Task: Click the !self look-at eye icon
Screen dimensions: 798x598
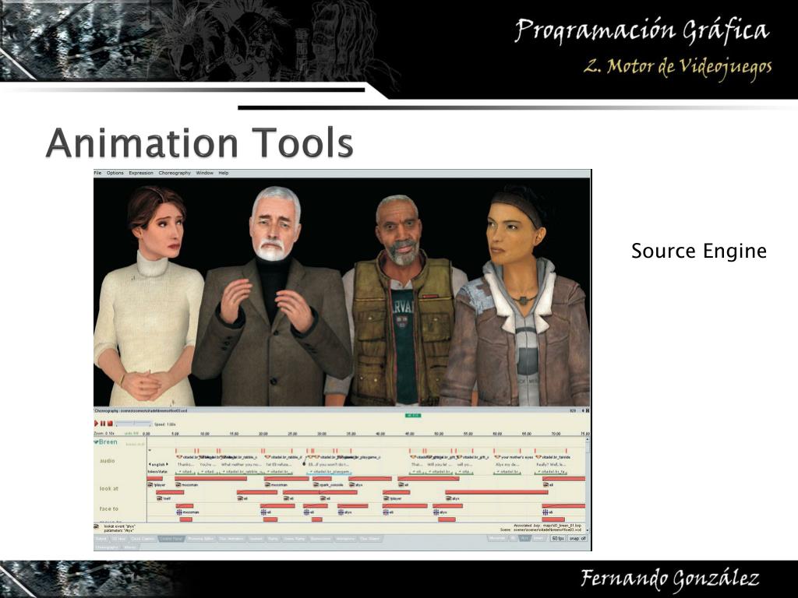Action: coord(159,498)
